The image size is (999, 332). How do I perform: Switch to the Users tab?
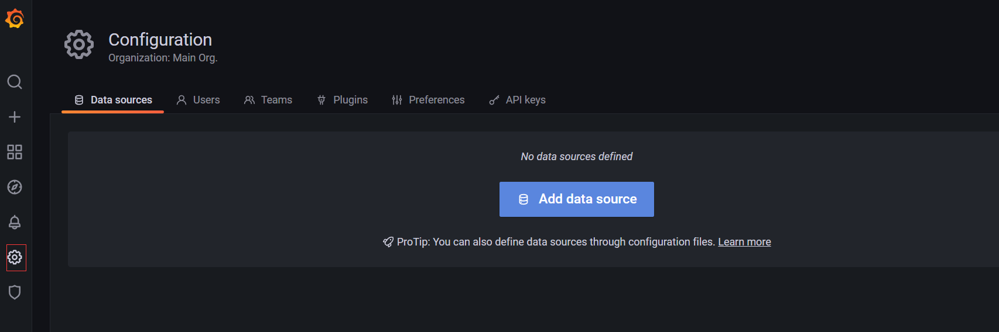(198, 100)
